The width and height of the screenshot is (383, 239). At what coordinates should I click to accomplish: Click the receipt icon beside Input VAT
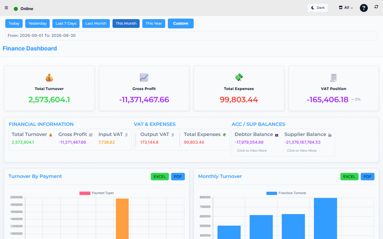[x=126, y=135]
